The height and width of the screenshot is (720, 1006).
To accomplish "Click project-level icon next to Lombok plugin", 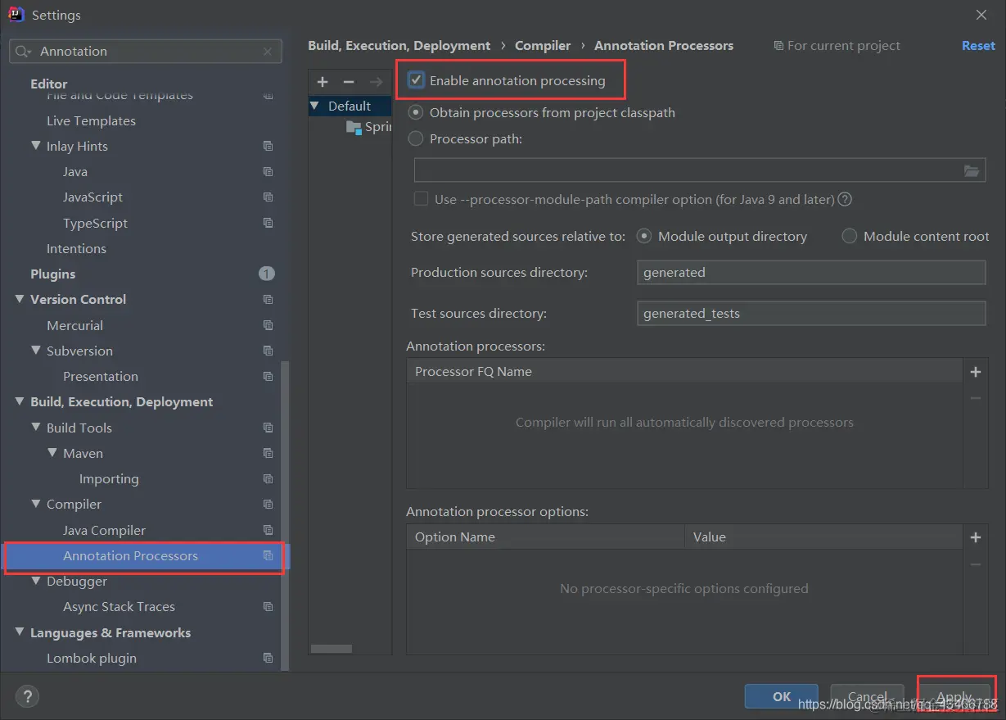I will click(x=268, y=658).
